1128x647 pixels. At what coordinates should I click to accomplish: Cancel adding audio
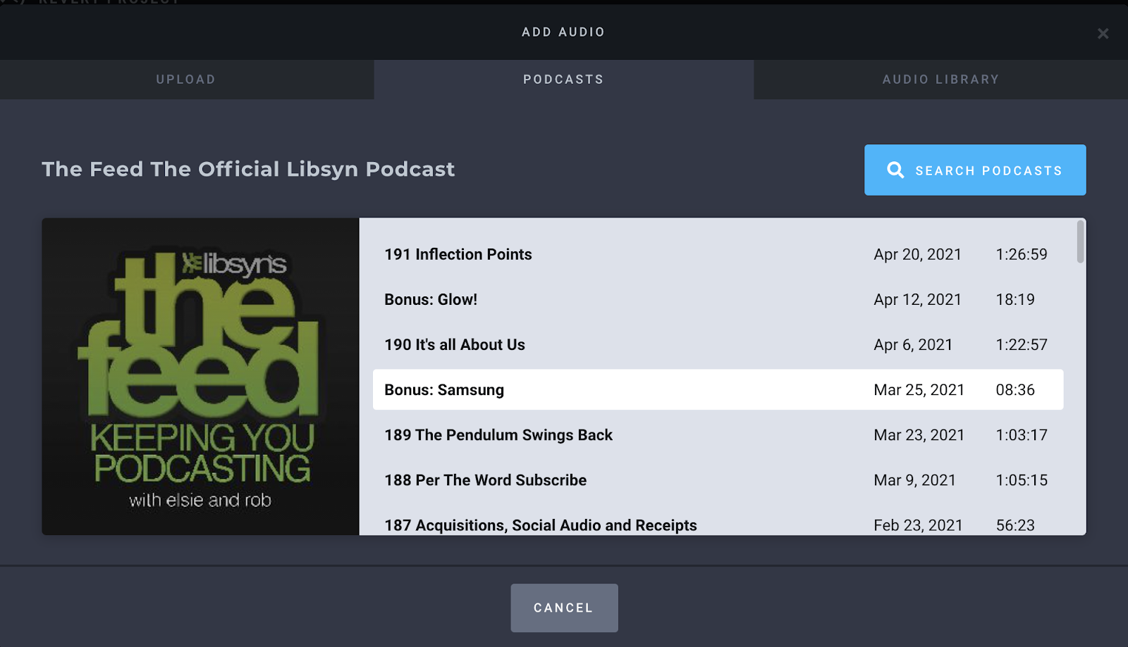coord(564,608)
